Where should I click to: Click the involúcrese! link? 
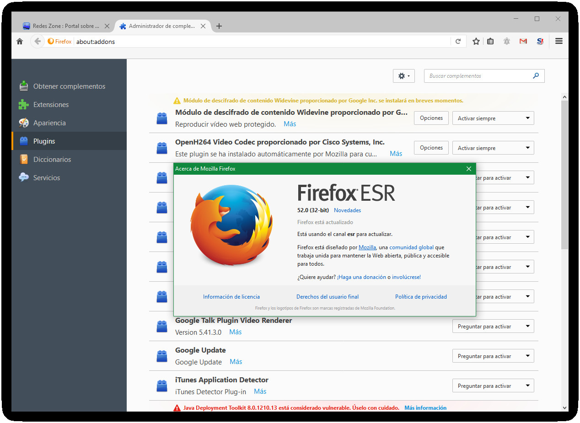click(x=406, y=277)
